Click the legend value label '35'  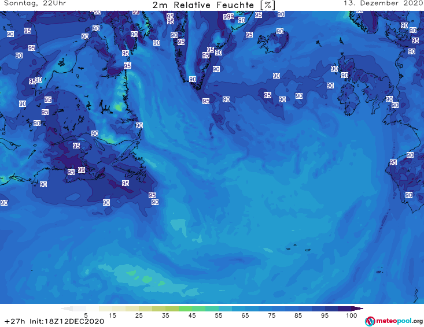[x=165, y=315]
